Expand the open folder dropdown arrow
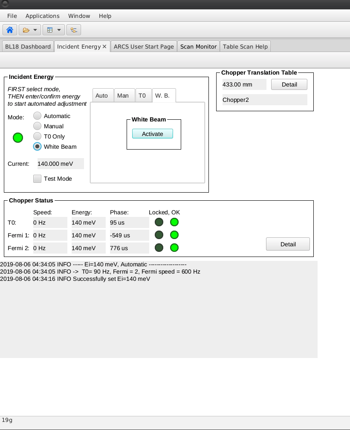The width and height of the screenshot is (350, 430). [35, 30]
